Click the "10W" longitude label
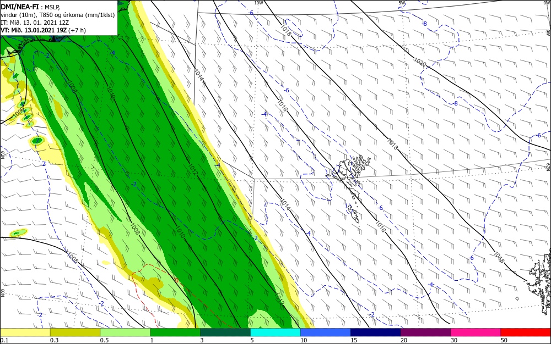The image size is (551, 344). [258, 3]
